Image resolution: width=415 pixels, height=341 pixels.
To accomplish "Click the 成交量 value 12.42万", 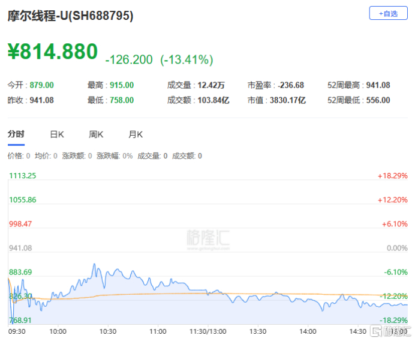I will [x=211, y=85].
